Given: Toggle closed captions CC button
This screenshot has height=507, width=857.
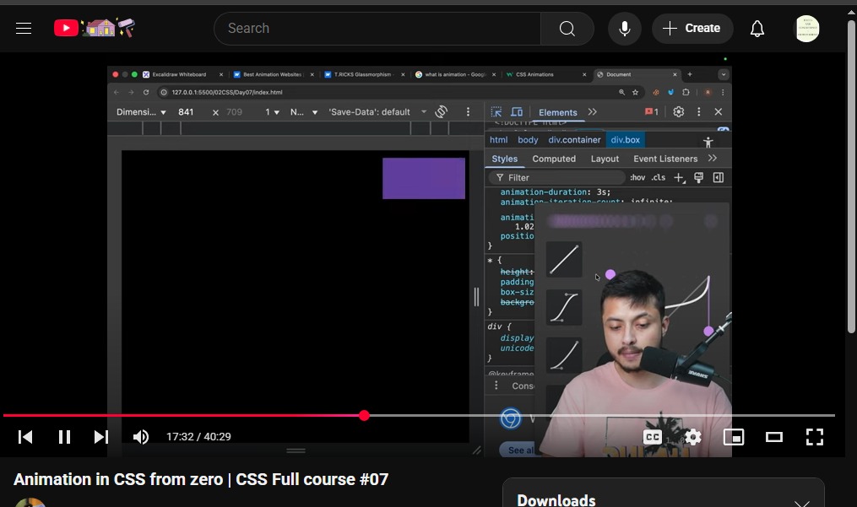Looking at the screenshot, I should click(x=653, y=437).
